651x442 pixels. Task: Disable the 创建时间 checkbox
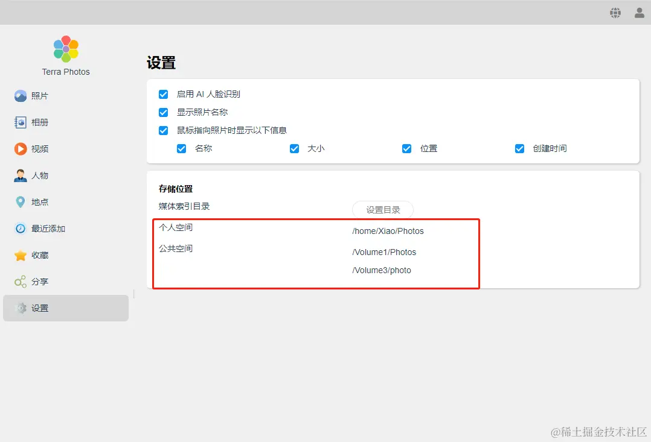pyautogui.click(x=519, y=148)
